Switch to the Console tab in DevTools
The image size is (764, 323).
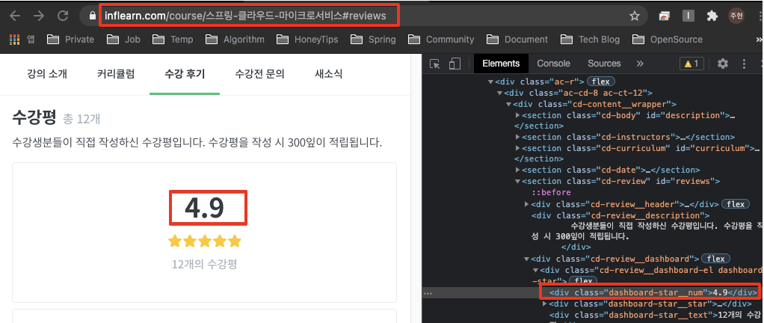(553, 64)
